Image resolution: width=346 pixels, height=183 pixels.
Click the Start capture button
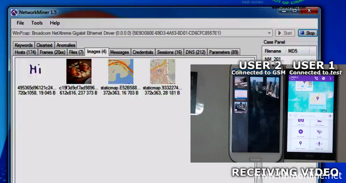coord(285,33)
